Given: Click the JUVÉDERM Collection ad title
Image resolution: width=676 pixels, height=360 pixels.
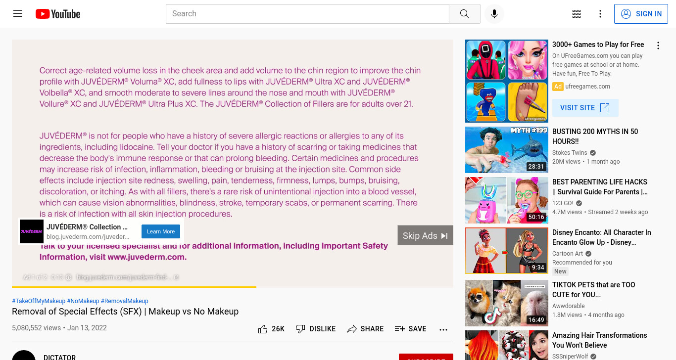Looking at the screenshot, I should click(x=87, y=227).
